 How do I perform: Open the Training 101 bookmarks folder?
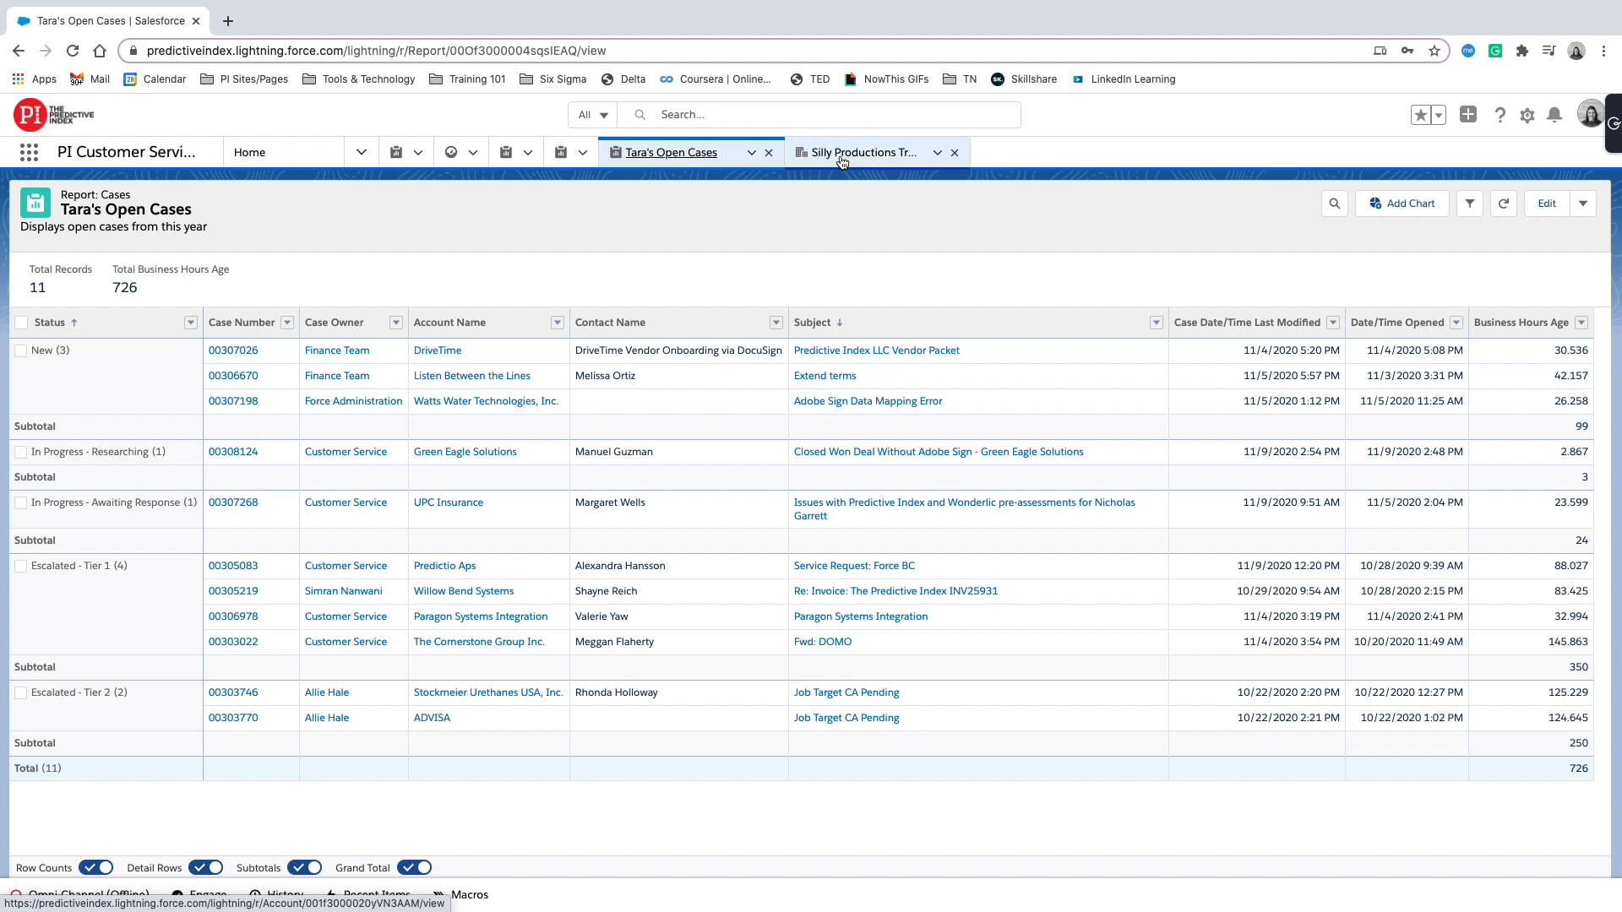coord(467,79)
